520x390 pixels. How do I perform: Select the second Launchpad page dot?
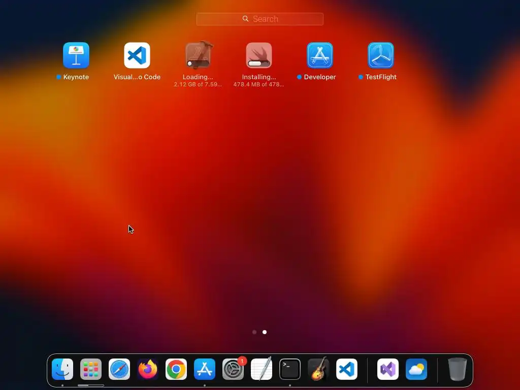point(265,332)
